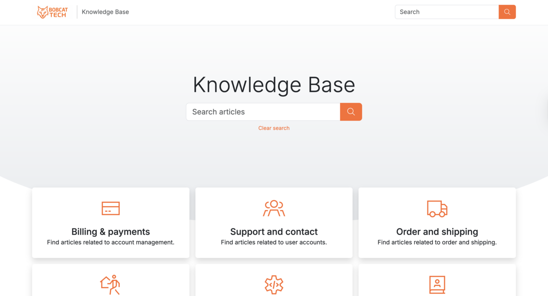The width and height of the screenshot is (548, 296).
Task: Click the magnifier button beside Search articles
Action: tap(351, 111)
